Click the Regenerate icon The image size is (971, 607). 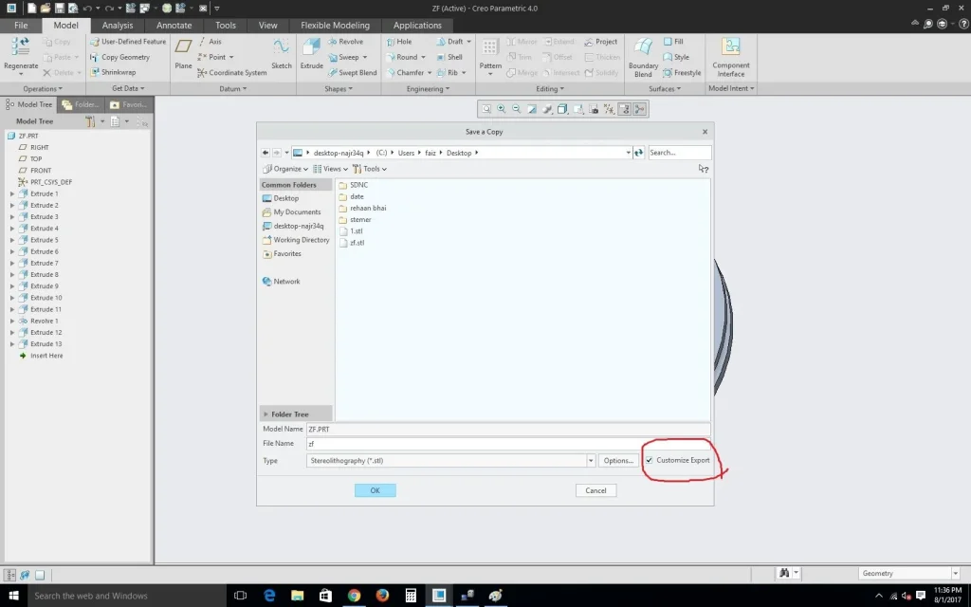tap(21, 47)
